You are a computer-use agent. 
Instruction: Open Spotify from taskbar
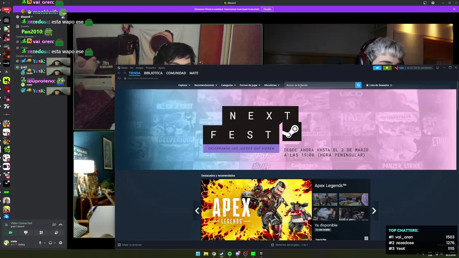pos(229,254)
